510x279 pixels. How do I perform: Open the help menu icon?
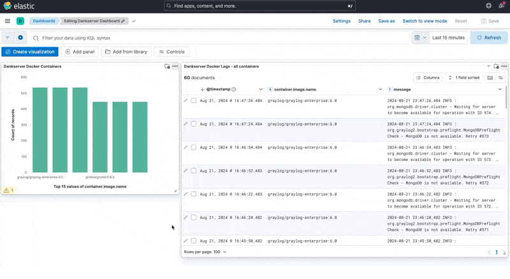click(489, 6)
